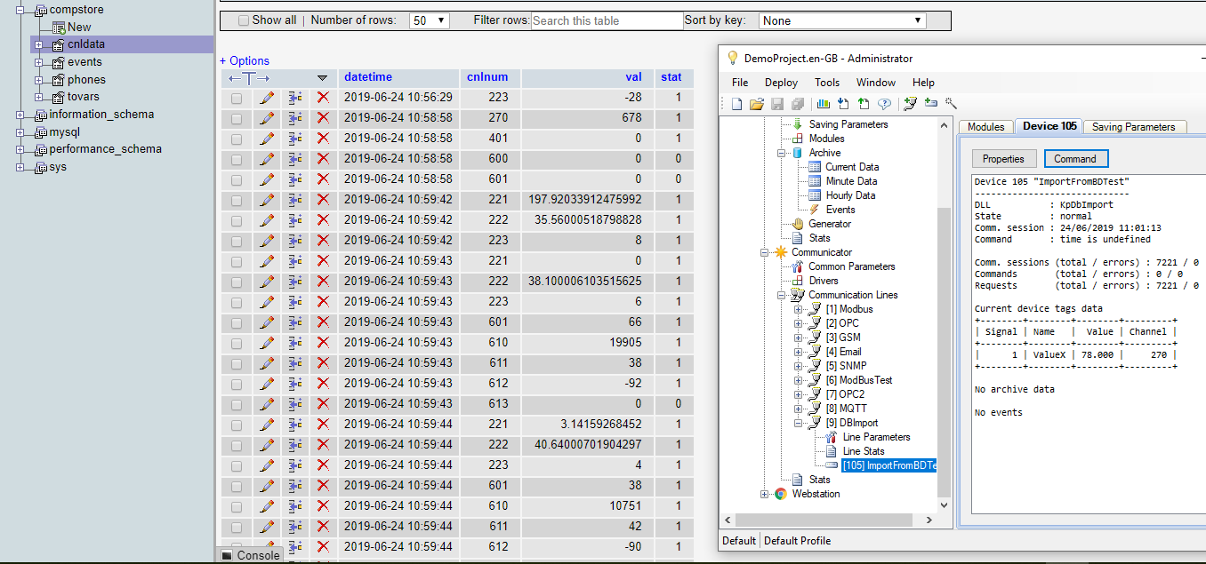Select the Line Stats tree item
The width and height of the screenshot is (1206, 564).
(863, 451)
